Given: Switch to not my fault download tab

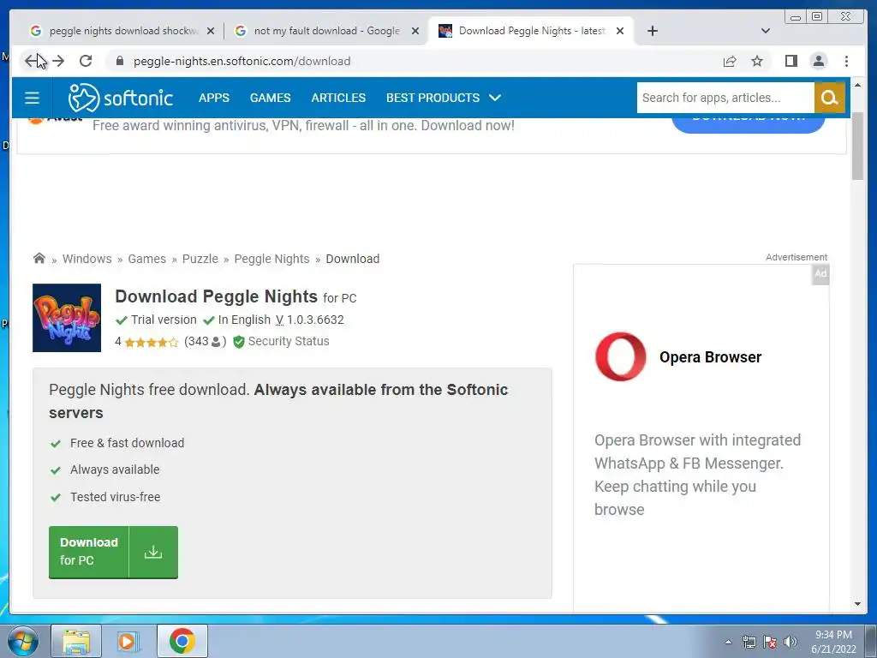Looking at the screenshot, I should click(326, 31).
